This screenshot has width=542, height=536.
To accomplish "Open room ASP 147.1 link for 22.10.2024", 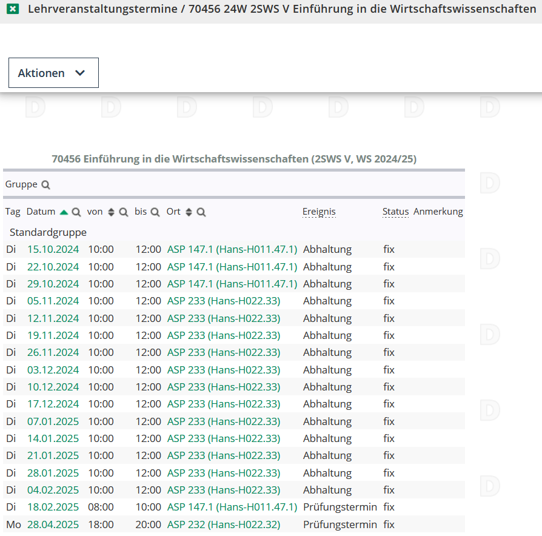I will coord(232,267).
